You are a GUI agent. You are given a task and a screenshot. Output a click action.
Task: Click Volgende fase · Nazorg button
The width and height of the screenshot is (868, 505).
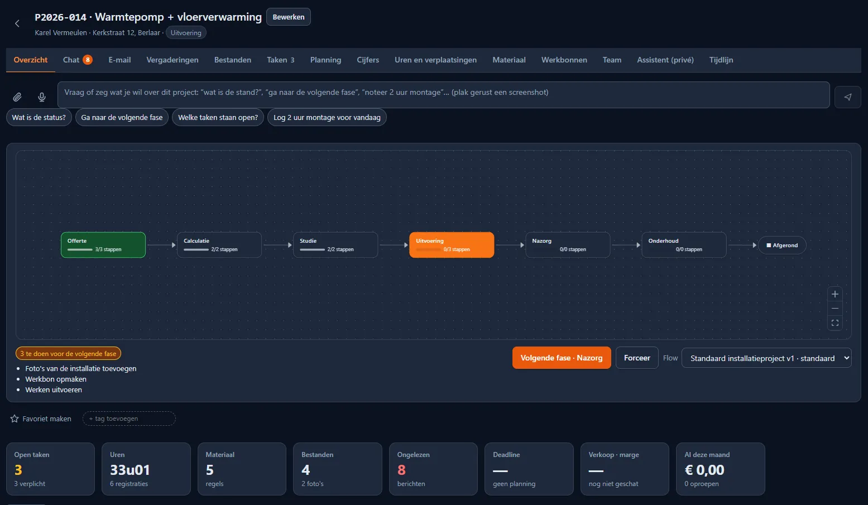(x=562, y=358)
